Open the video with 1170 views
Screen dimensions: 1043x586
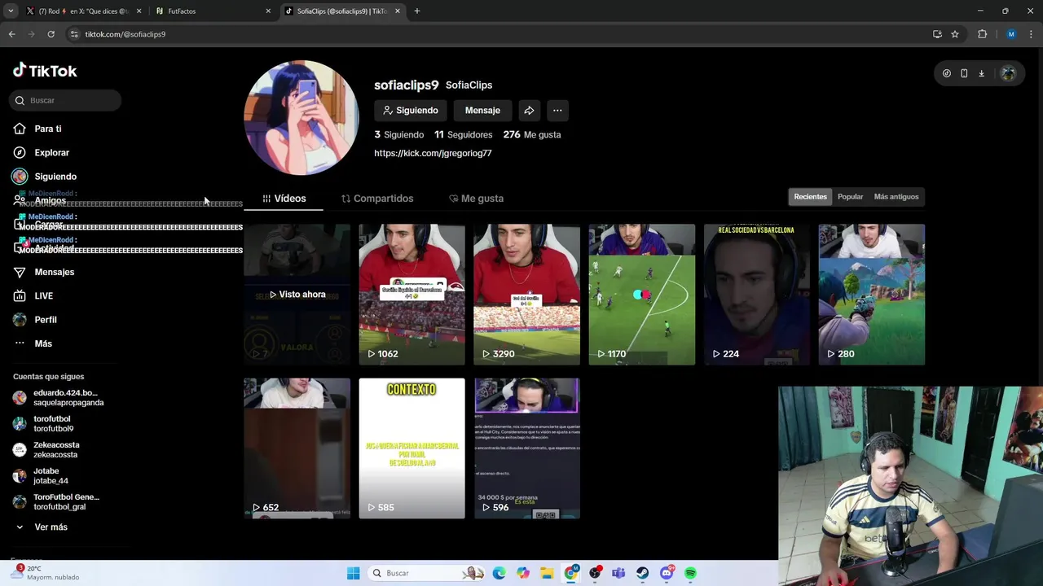pyautogui.click(x=642, y=295)
